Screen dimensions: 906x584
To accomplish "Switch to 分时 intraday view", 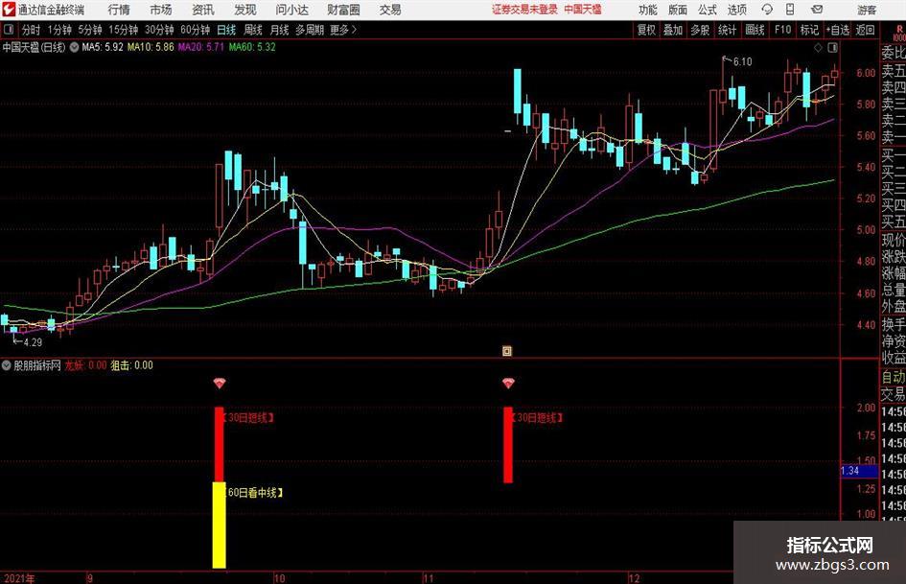I will (x=32, y=30).
